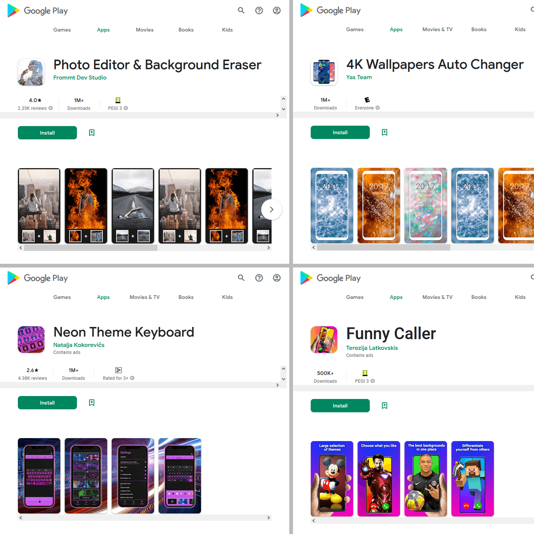The image size is (534, 534).
Task: Install 4K Wallpapers Auto Changer
Action: (x=340, y=132)
